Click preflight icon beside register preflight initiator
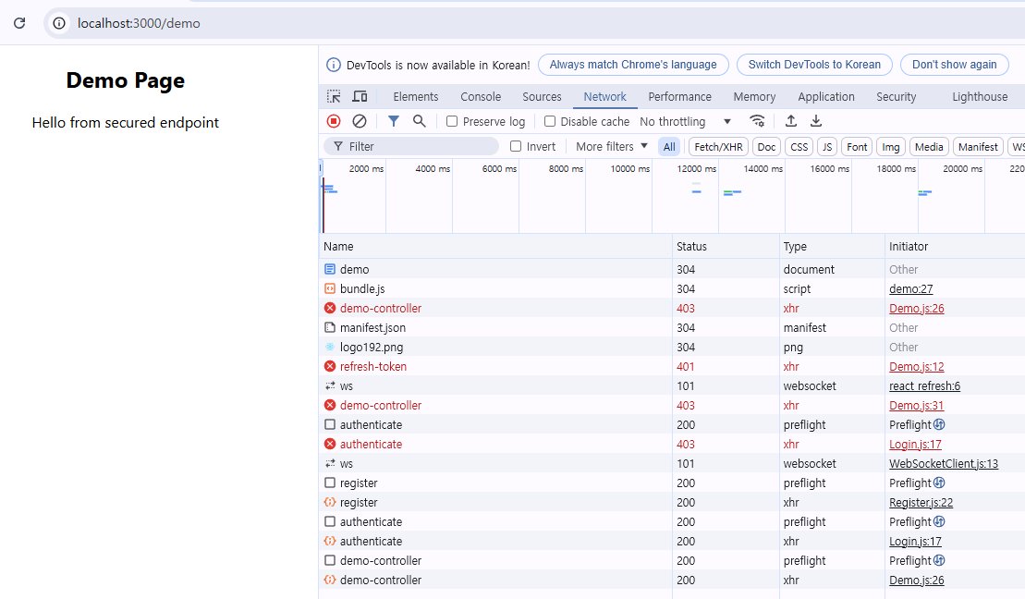 click(939, 483)
